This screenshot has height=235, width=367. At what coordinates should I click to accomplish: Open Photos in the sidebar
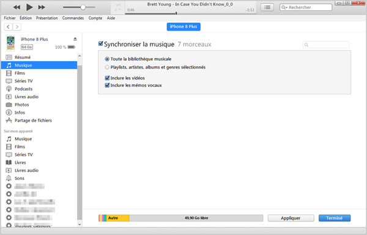[39, 105]
